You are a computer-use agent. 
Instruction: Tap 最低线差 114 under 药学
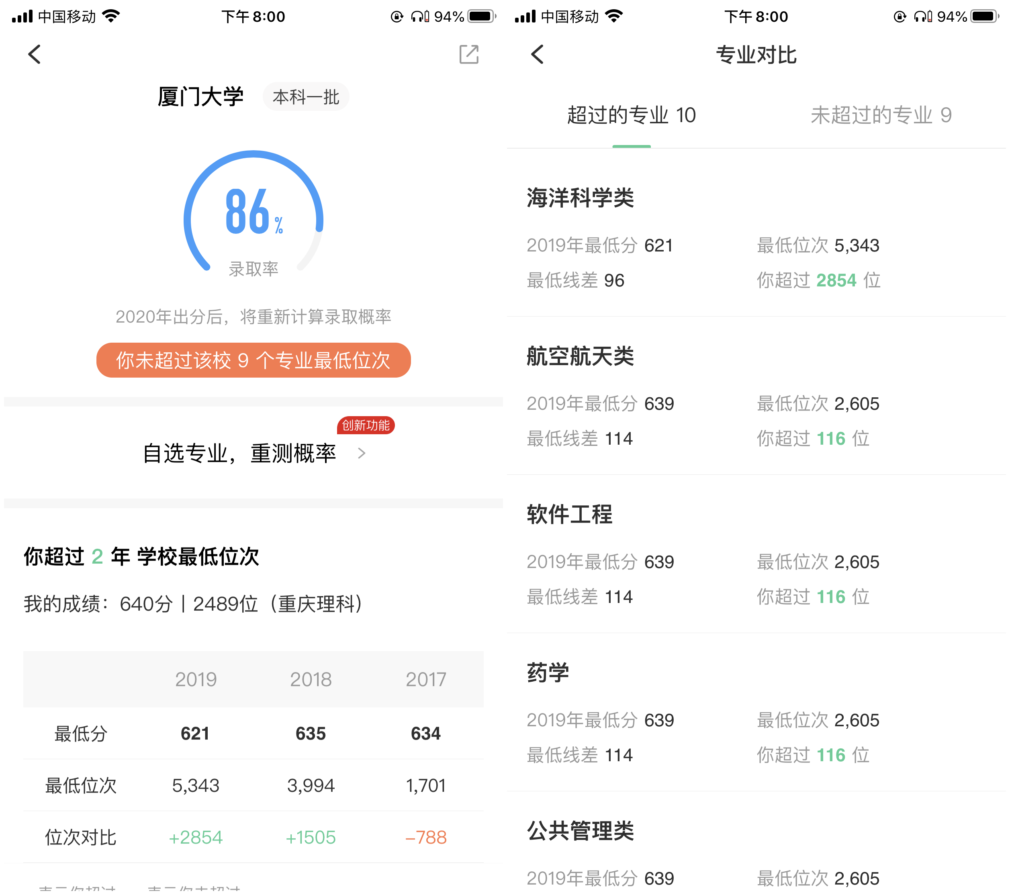[x=579, y=755]
